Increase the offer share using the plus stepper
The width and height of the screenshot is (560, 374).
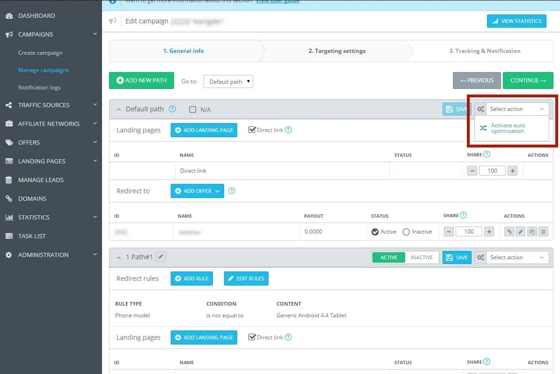[488, 231]
